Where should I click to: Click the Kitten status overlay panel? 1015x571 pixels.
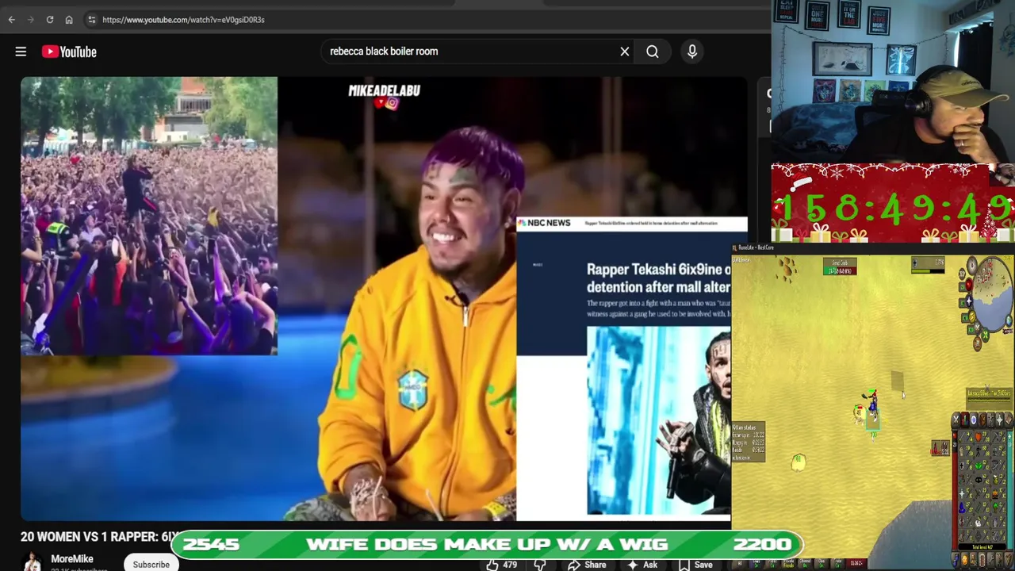749,443
